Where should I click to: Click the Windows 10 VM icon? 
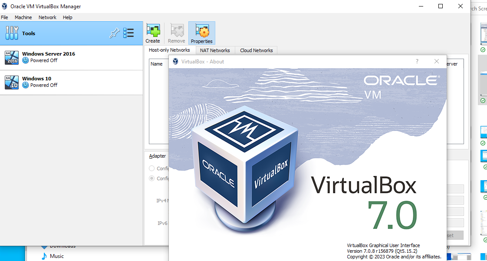11,82
